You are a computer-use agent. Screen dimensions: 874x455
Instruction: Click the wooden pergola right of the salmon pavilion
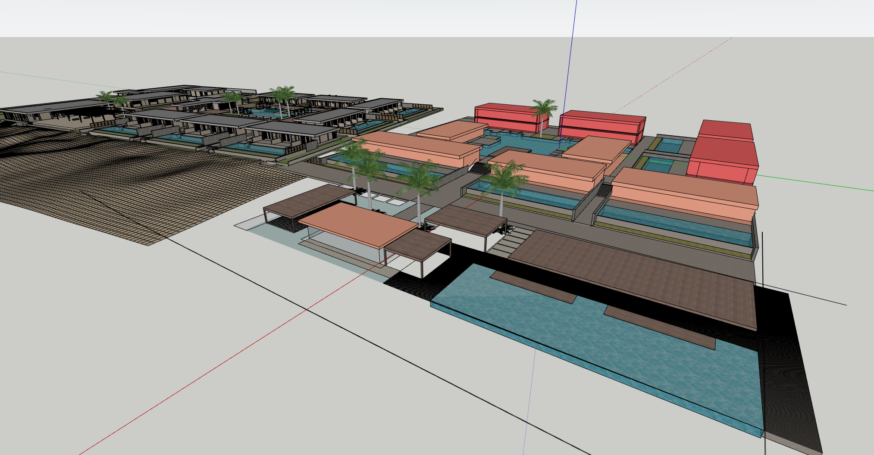tap(466, 220)
